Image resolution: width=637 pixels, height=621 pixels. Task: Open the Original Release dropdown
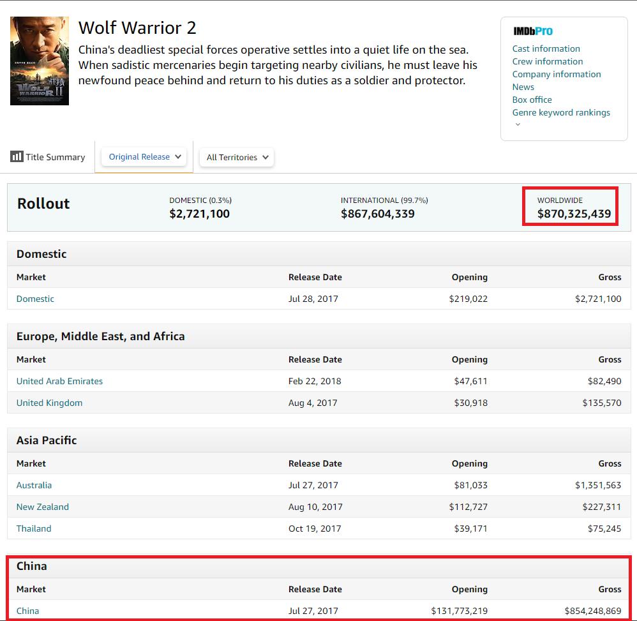coord(144,157)
